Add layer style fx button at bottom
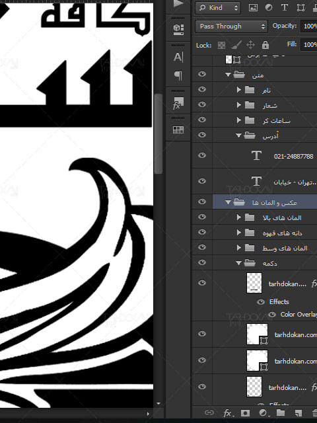The width and height of the screenshot is (317, 423). 229,412
